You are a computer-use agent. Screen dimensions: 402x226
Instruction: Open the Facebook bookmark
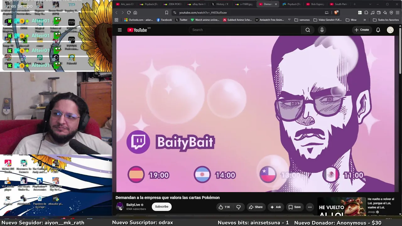(x=164, y=20)
